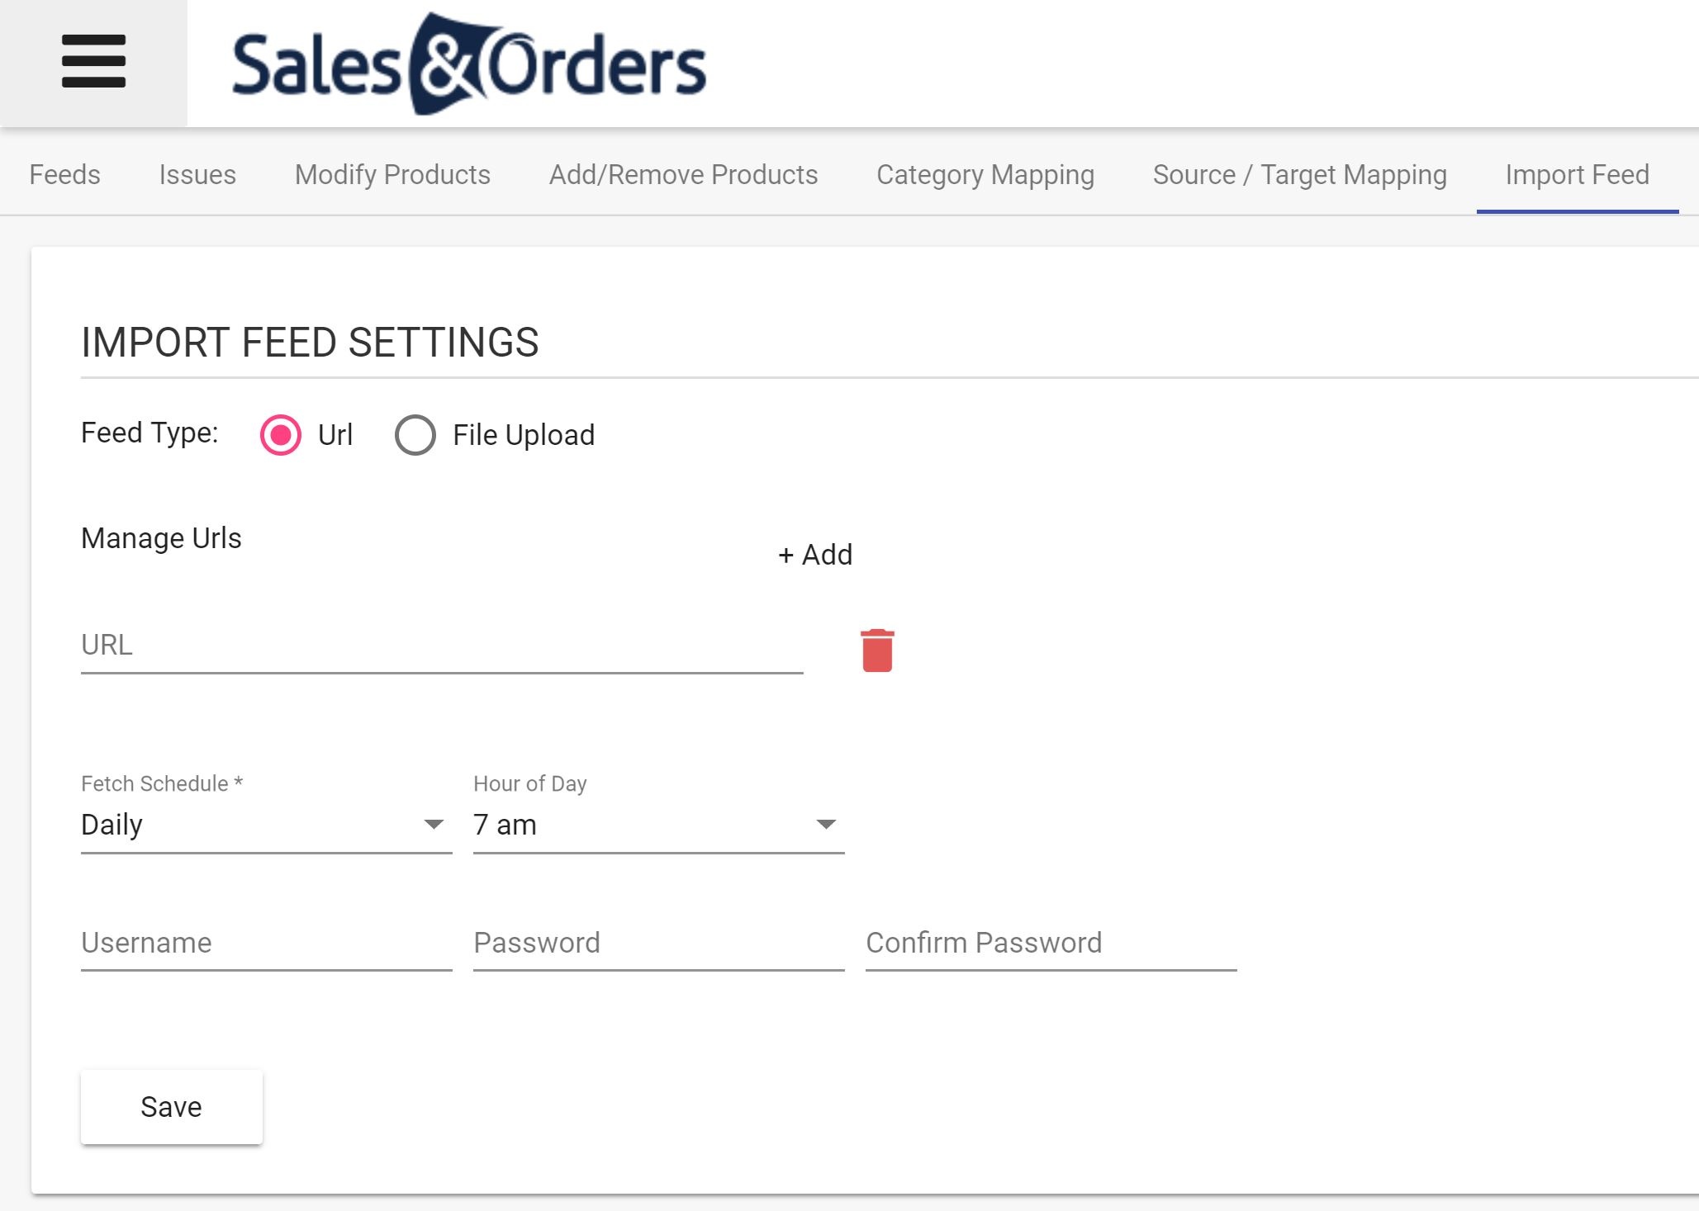Image resolution: width=1699 pixels, height=1211 pixels.
Task: Open the Source / Target Mapping tab
Action: 1299,174
